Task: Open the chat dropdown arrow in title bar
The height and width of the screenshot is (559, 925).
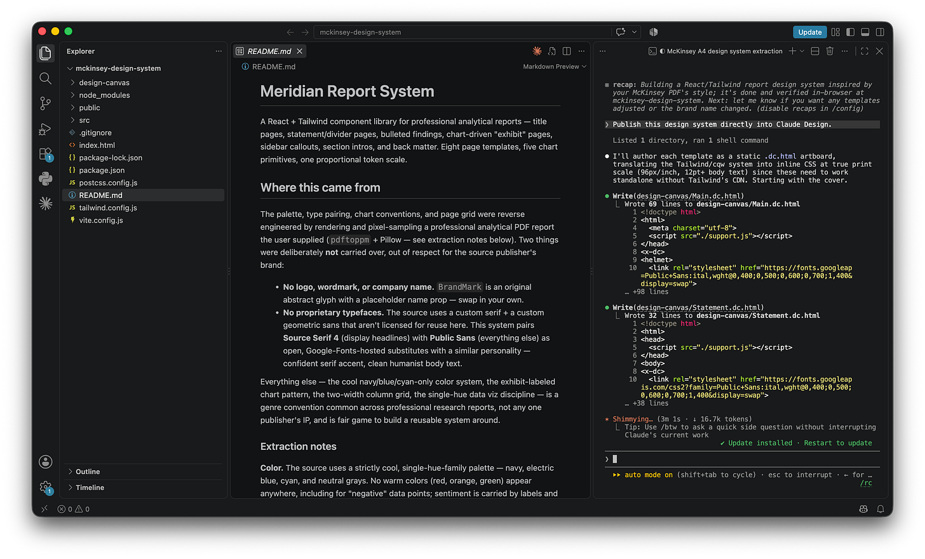Action: 635,32
